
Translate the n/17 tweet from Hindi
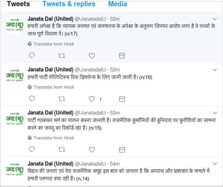[51, 44]
